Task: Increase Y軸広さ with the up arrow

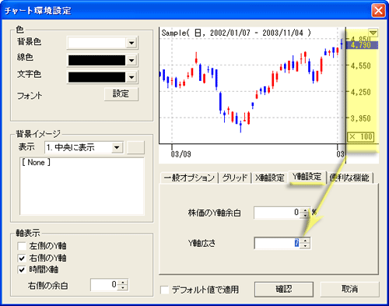Action: click(x=305, y=241)
